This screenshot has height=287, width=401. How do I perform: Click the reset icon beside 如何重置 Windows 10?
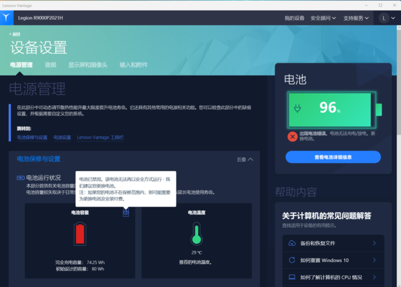click(292, 260)
